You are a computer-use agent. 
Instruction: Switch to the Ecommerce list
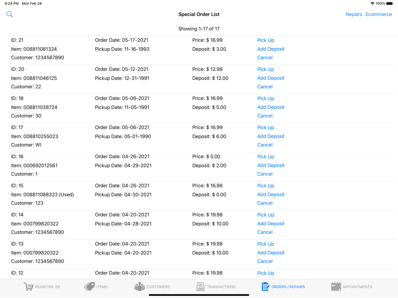coord(379,14)
